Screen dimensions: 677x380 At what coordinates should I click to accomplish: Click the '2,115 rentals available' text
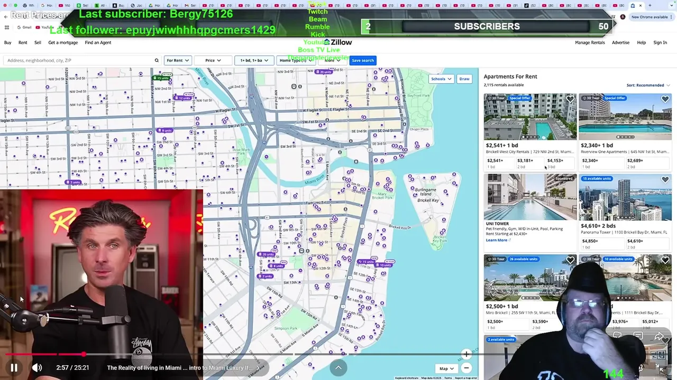click(504, 85)
